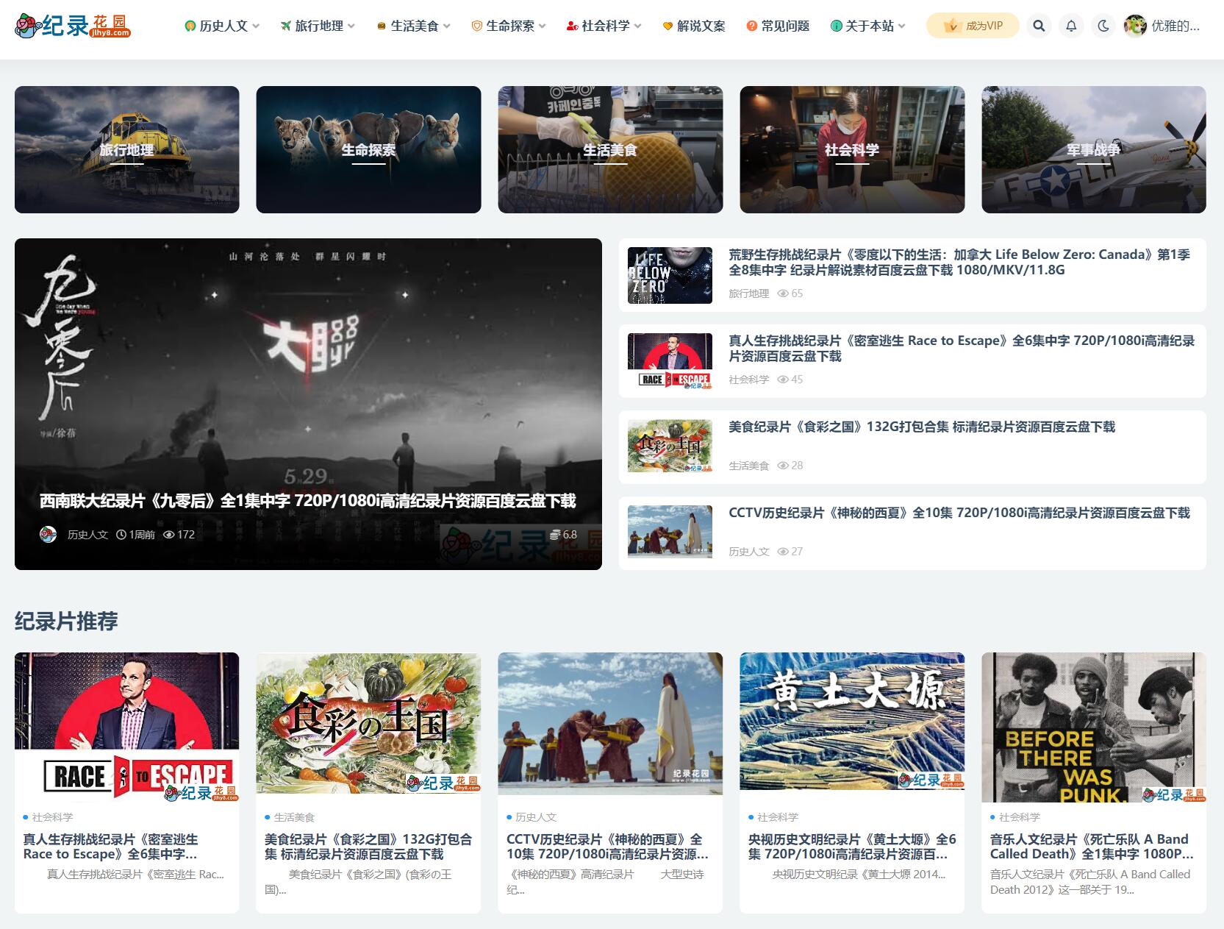Expand the 社会科学 dropdown menu
The width and height of the screenshot is (1224, 929).
point(604,26)
